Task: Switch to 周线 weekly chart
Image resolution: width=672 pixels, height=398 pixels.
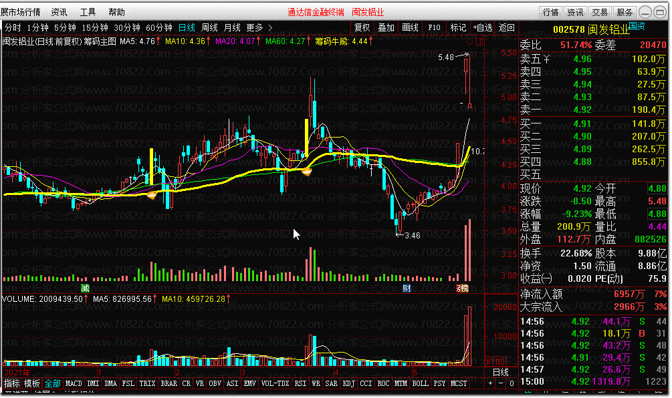Action: (x=209, y=28)
